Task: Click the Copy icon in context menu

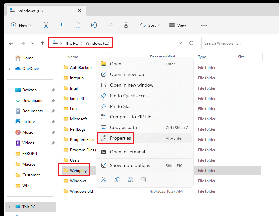Action: 117,180
